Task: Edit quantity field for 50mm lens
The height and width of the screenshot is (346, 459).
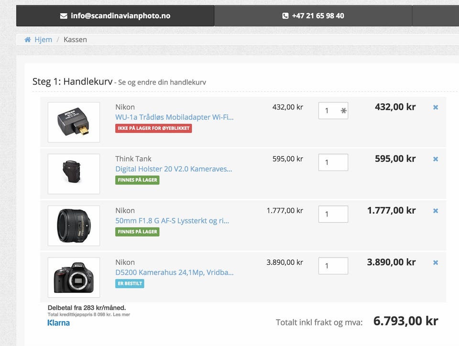Action: (333, 214)
